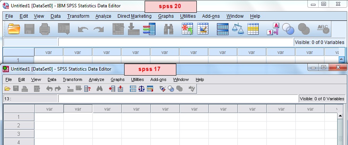Viewport: 348px width, 145px height.
Task: Select row 4 header in lower SPSS window
Action: pos(19,142)
